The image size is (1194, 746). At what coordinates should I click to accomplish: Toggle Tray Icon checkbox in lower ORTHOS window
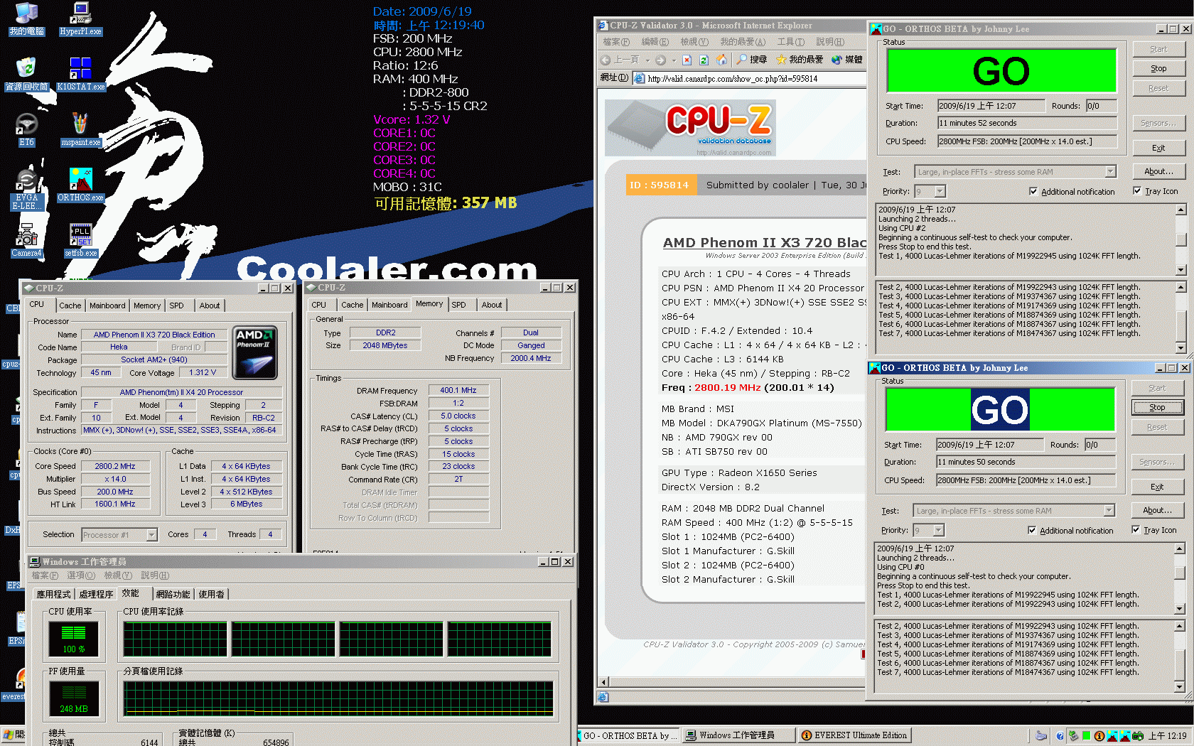point(1154,530)
